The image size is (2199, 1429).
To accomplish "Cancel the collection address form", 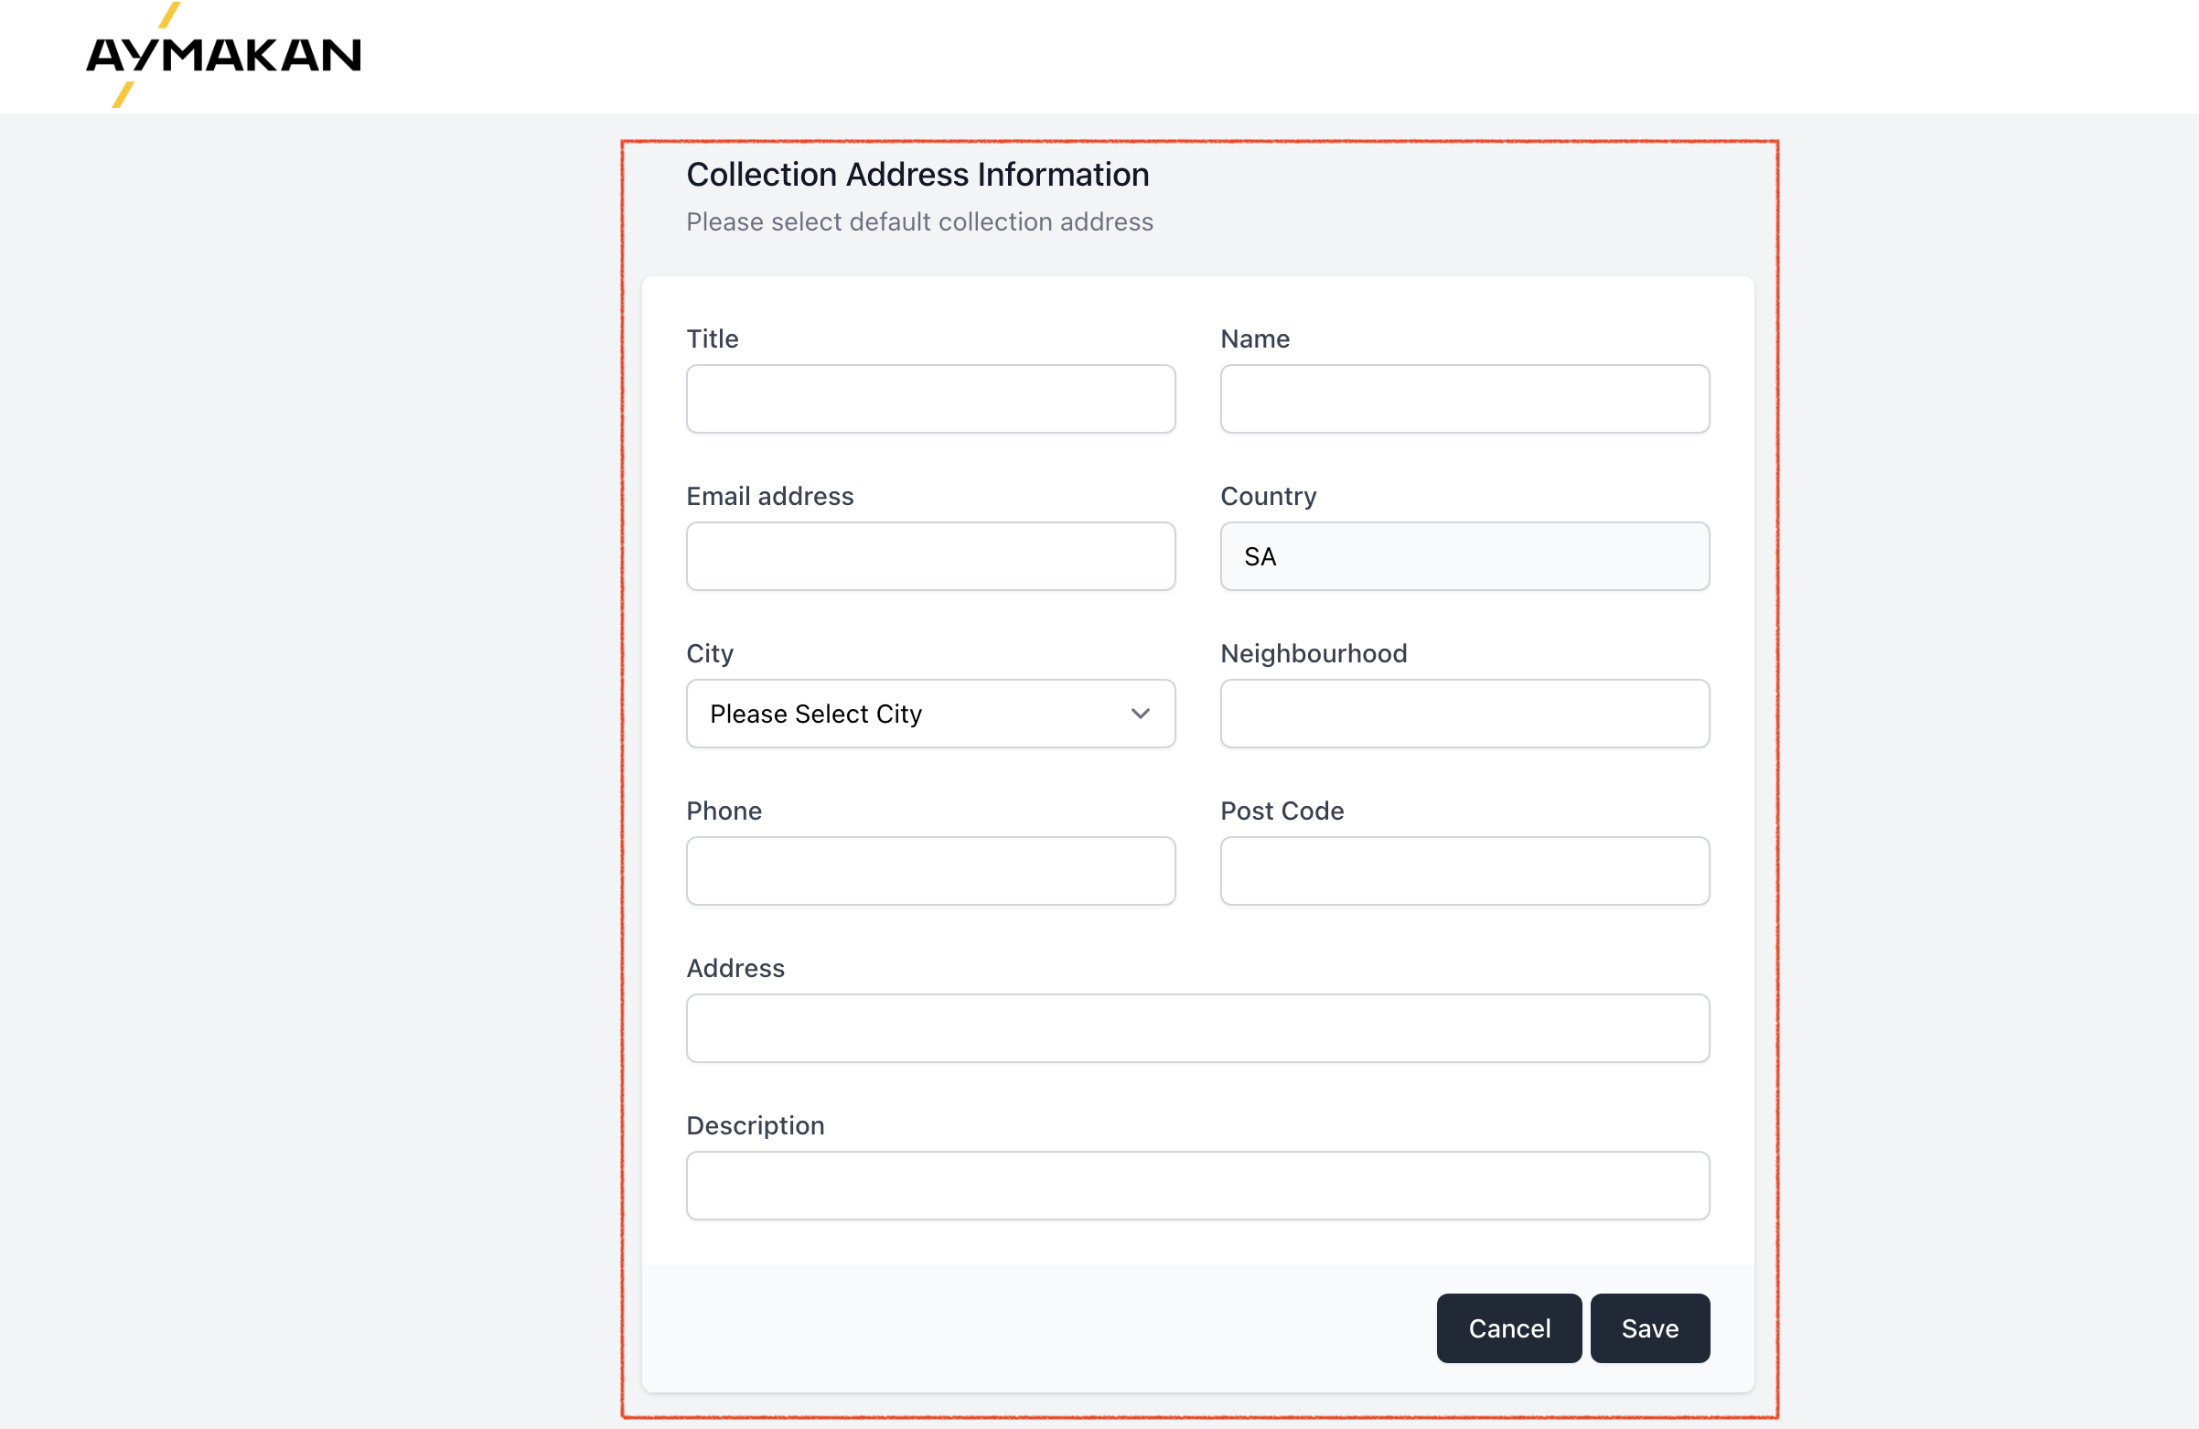I will (x=1508, y=1327).
